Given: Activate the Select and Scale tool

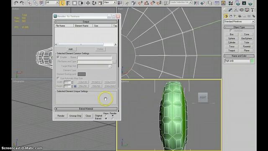Looking at the screenshot, I should (x=100, y=3).
